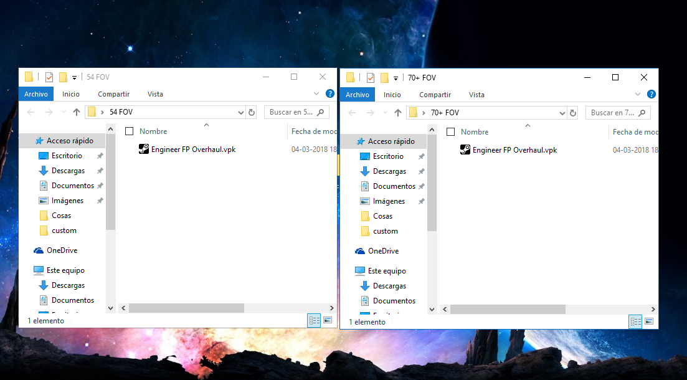This screenshot has width=687, height=380.
Task: Open Inicio tab in 70+ FOV window
Action: coord(392,95)
